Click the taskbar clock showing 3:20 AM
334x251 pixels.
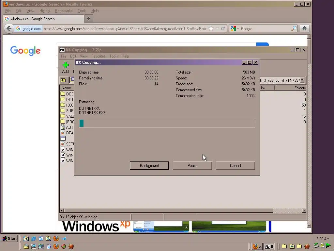[323, 239]
